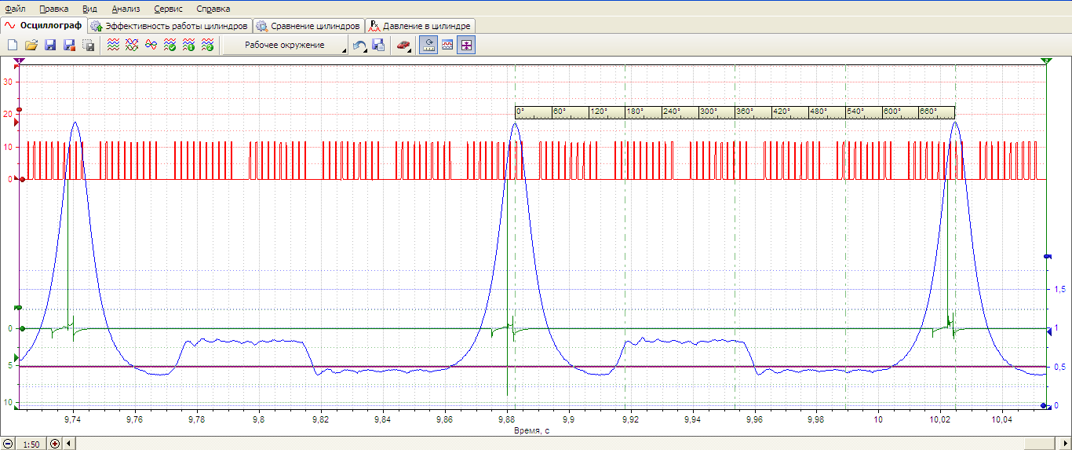Click the save workspace floppy icon
Screen dimensions: 1072x450
[x=378, y=46]
